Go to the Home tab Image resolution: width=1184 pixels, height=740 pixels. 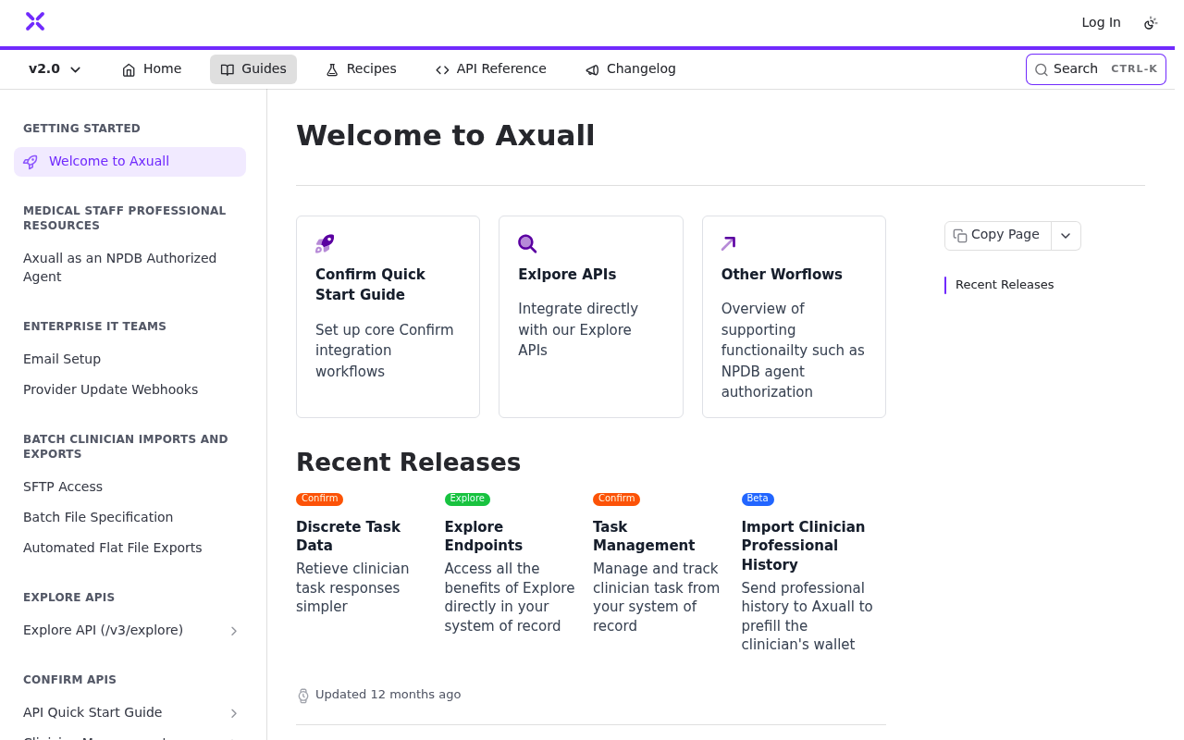[152, 69]
